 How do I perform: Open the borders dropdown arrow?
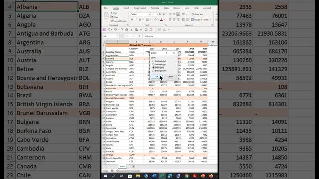(150, 20)
